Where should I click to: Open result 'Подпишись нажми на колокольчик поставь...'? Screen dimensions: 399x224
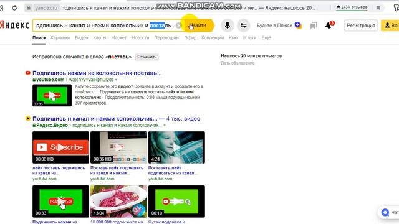tap(97, 73)
